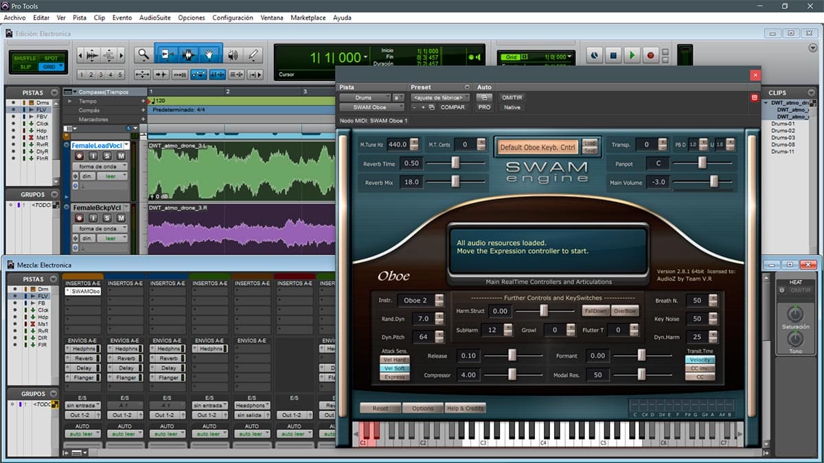Solo the FemaleLeadVcl track

pos(108,156)
